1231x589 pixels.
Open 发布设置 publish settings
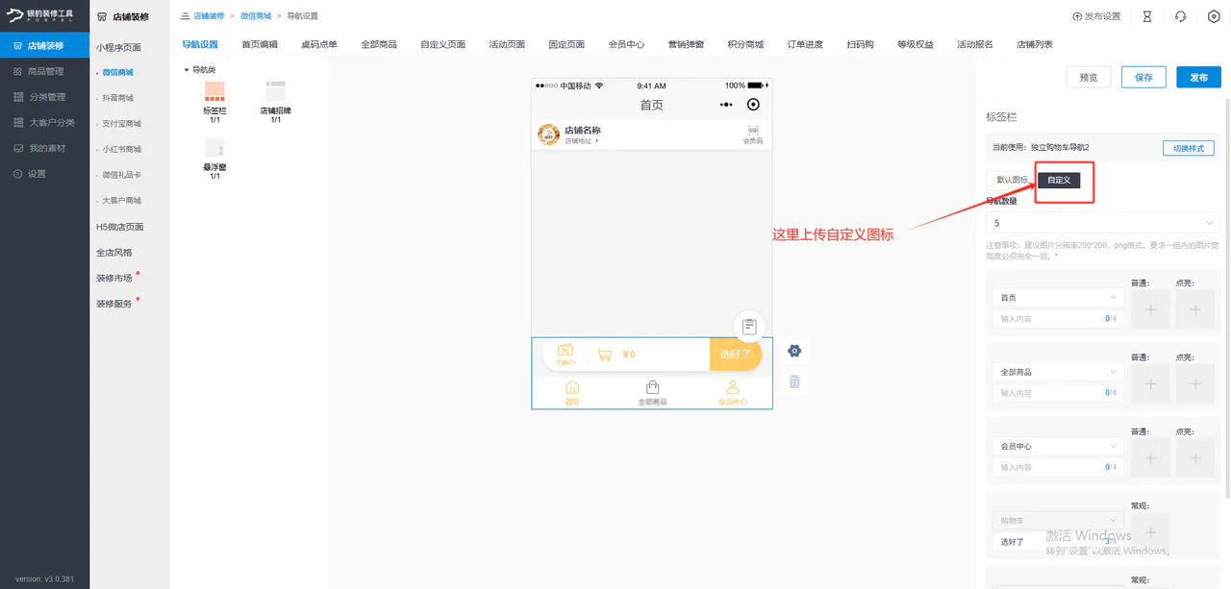pyautogui.click(x=1096, y=16)
